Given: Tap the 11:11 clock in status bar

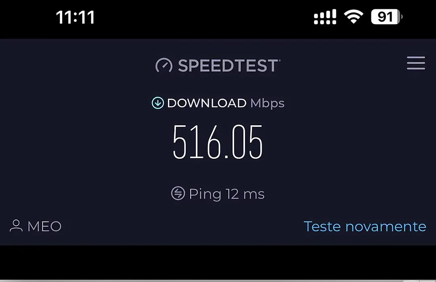Looking at the screenshot, I should (75, 17).
